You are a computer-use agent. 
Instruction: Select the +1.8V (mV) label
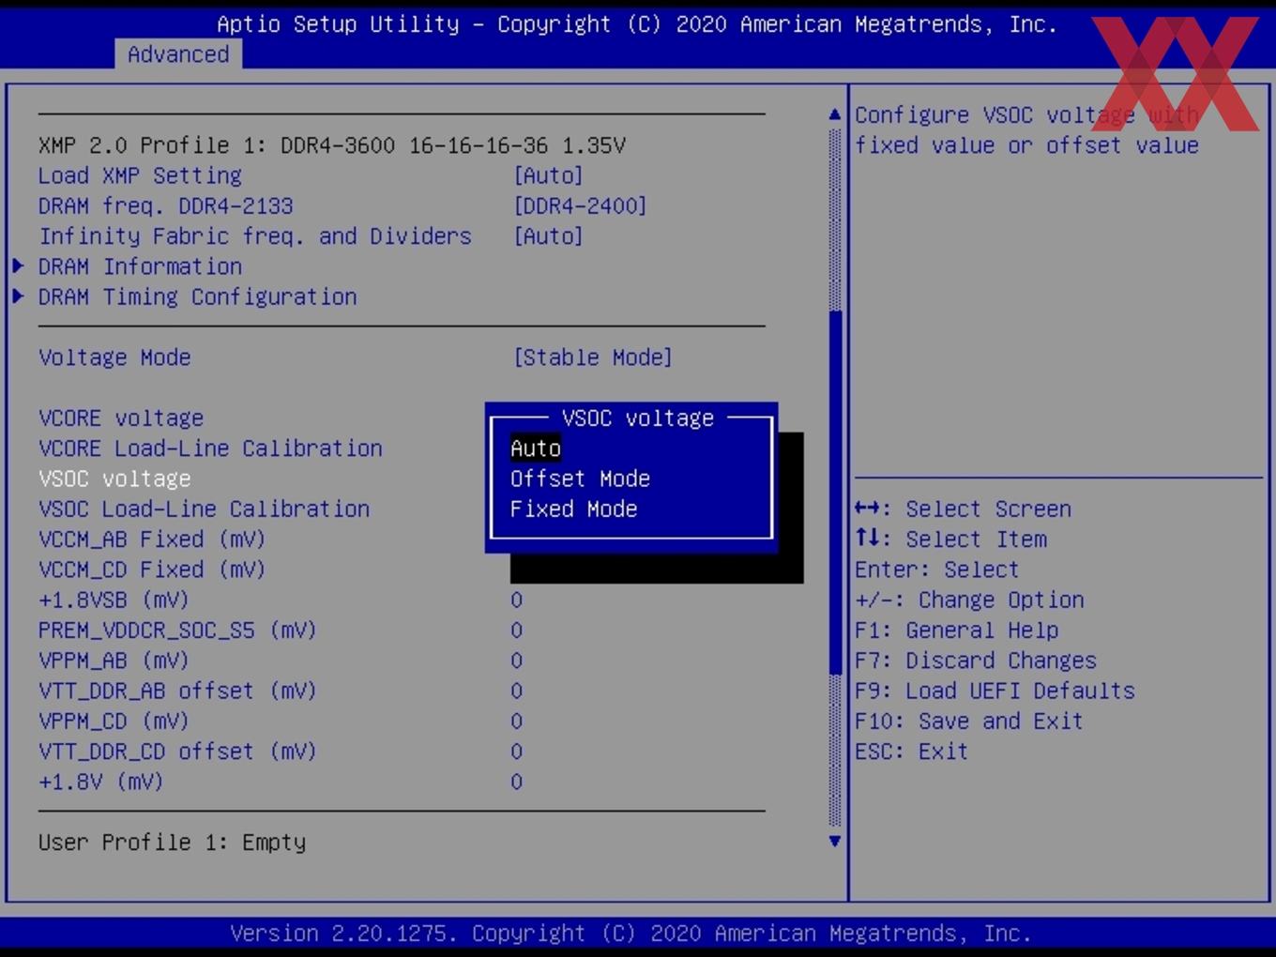click(100, 782)
